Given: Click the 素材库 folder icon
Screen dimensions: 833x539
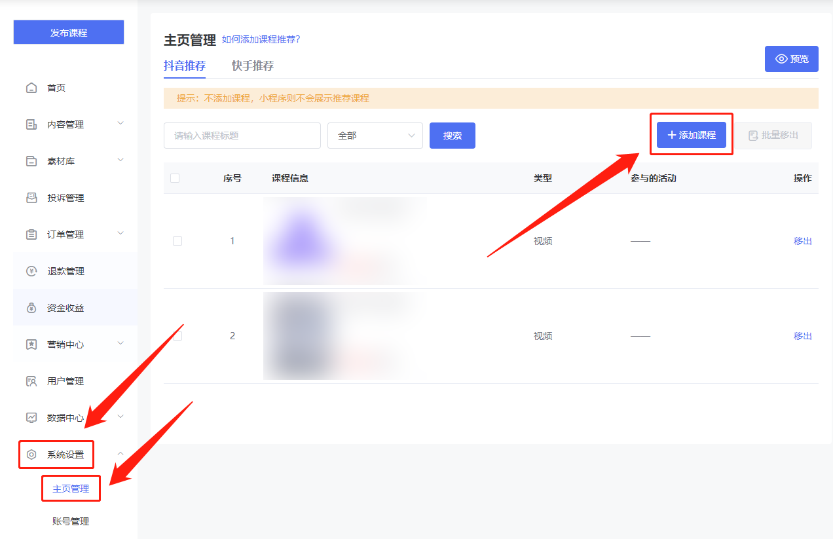Looking at the screenshot, I should point(31,161).
